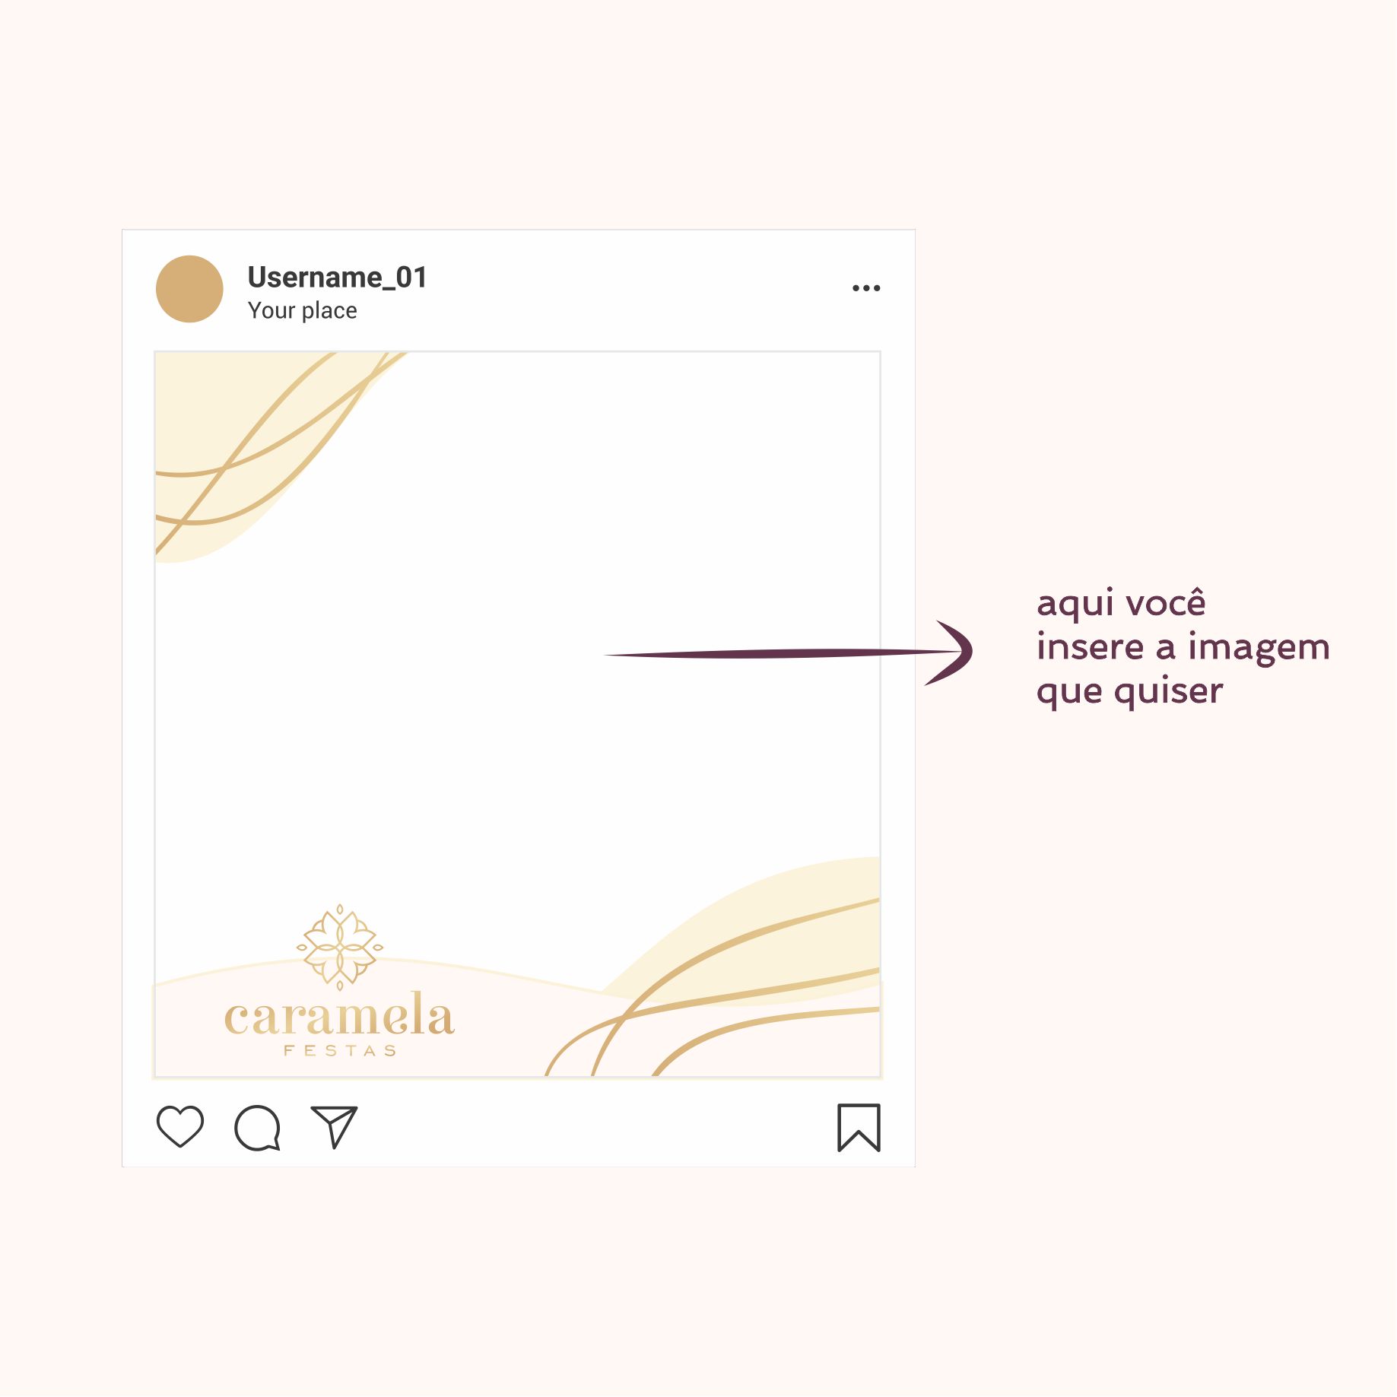
Task: Click the caramela wordmark text
Action: pos(339,1015)
